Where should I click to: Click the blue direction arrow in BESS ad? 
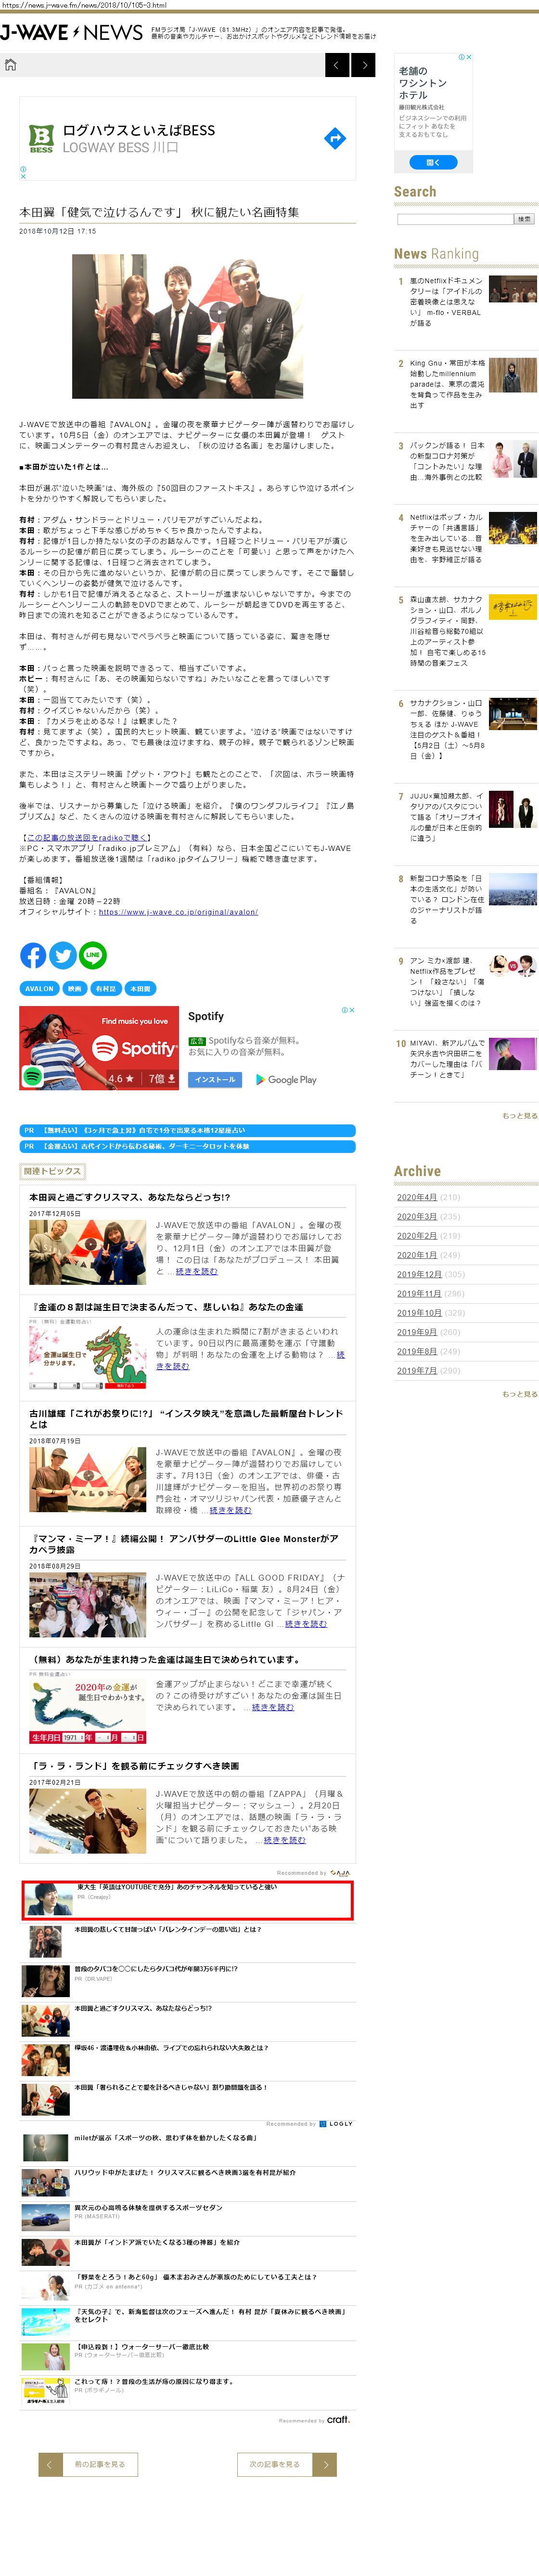[x=335, y=138]
